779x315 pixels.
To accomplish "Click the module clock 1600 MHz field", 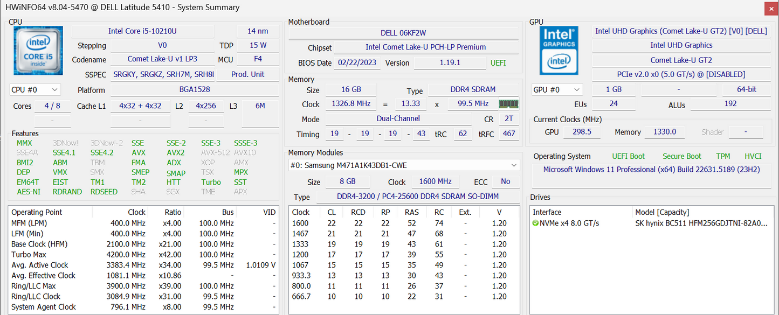I will click(x=435, y=181).
